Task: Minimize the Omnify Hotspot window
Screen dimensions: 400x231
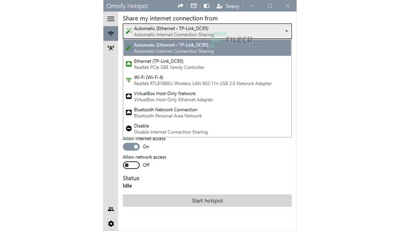Action: [252, 6]
